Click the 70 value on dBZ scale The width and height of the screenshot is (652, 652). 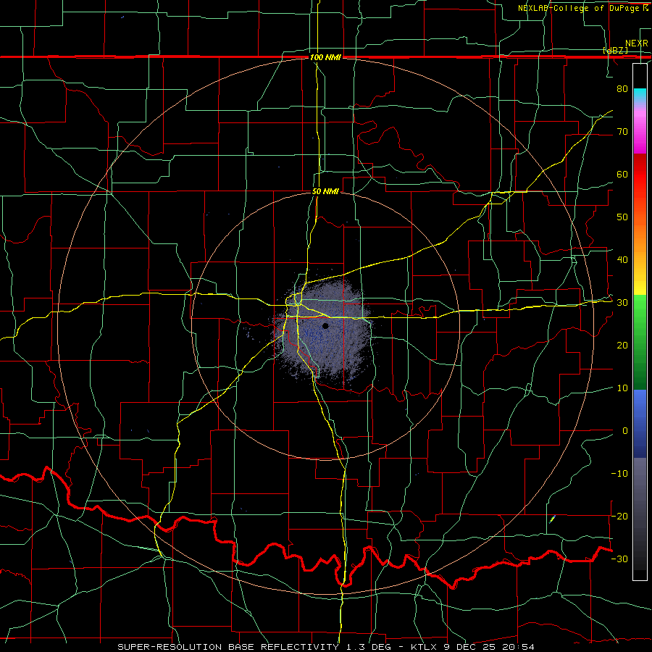pos(622,131)
